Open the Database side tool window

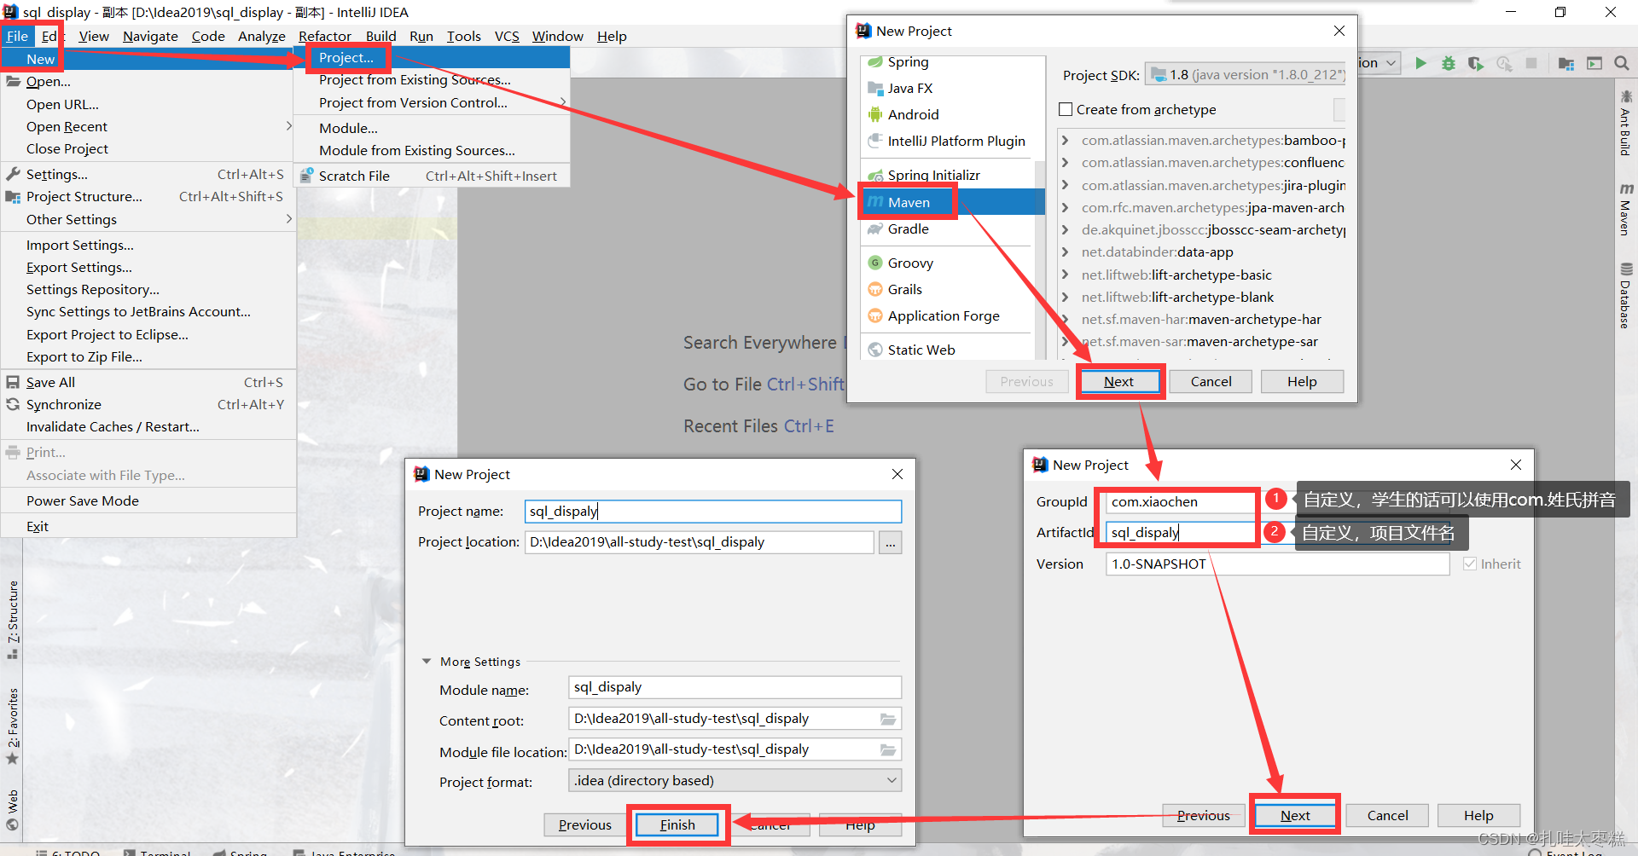[x=1625, y=296]
